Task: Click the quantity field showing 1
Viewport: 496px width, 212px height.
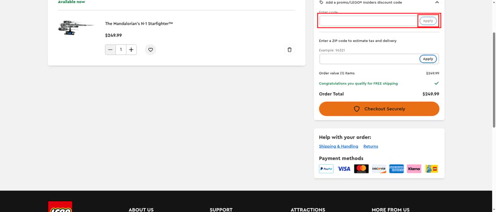Action: click(x=121, y=50)
